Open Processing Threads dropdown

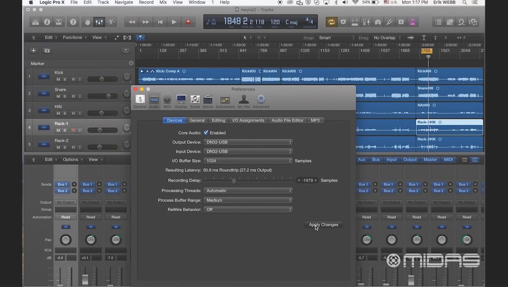click(x=248, y=191)
